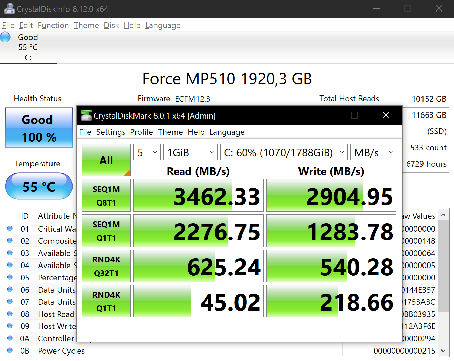
Task: Click the ID column header
Action: (x=25, y=216)
